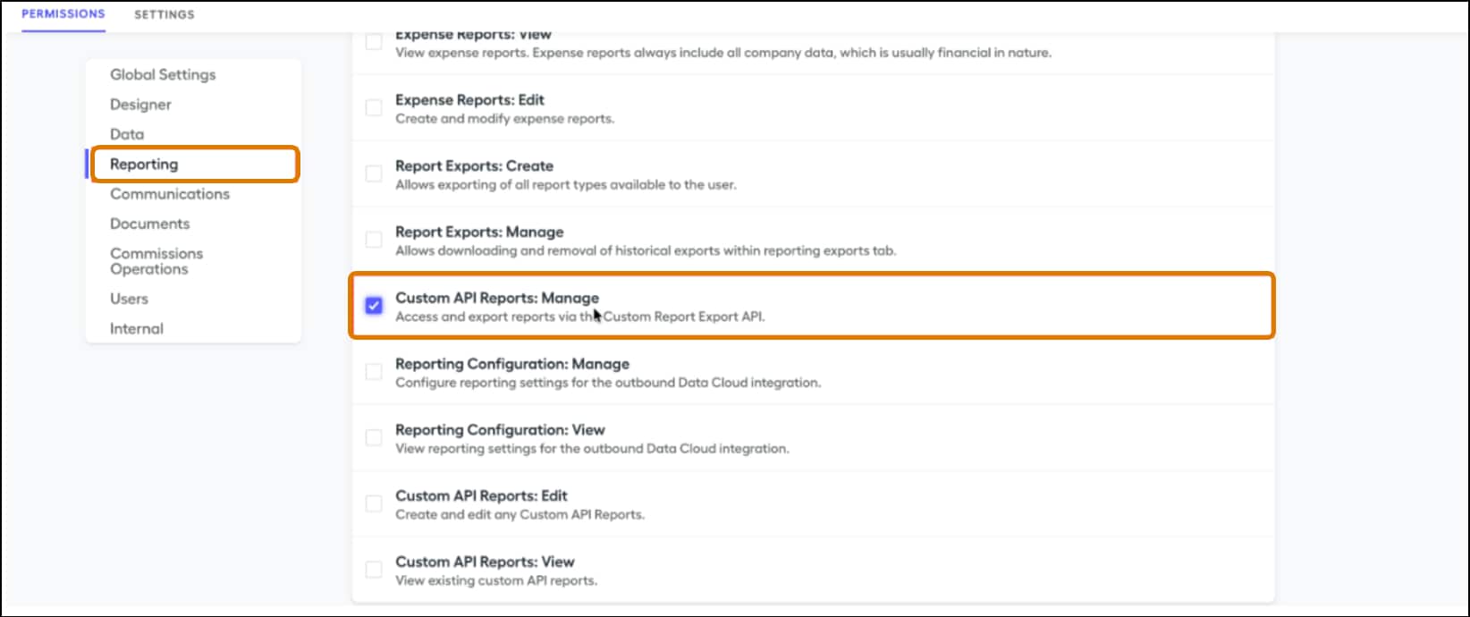The image size is (1470, 617).
Task: Click 'Reporting Configuration: Manage' title
Action: tap(512, 364)
